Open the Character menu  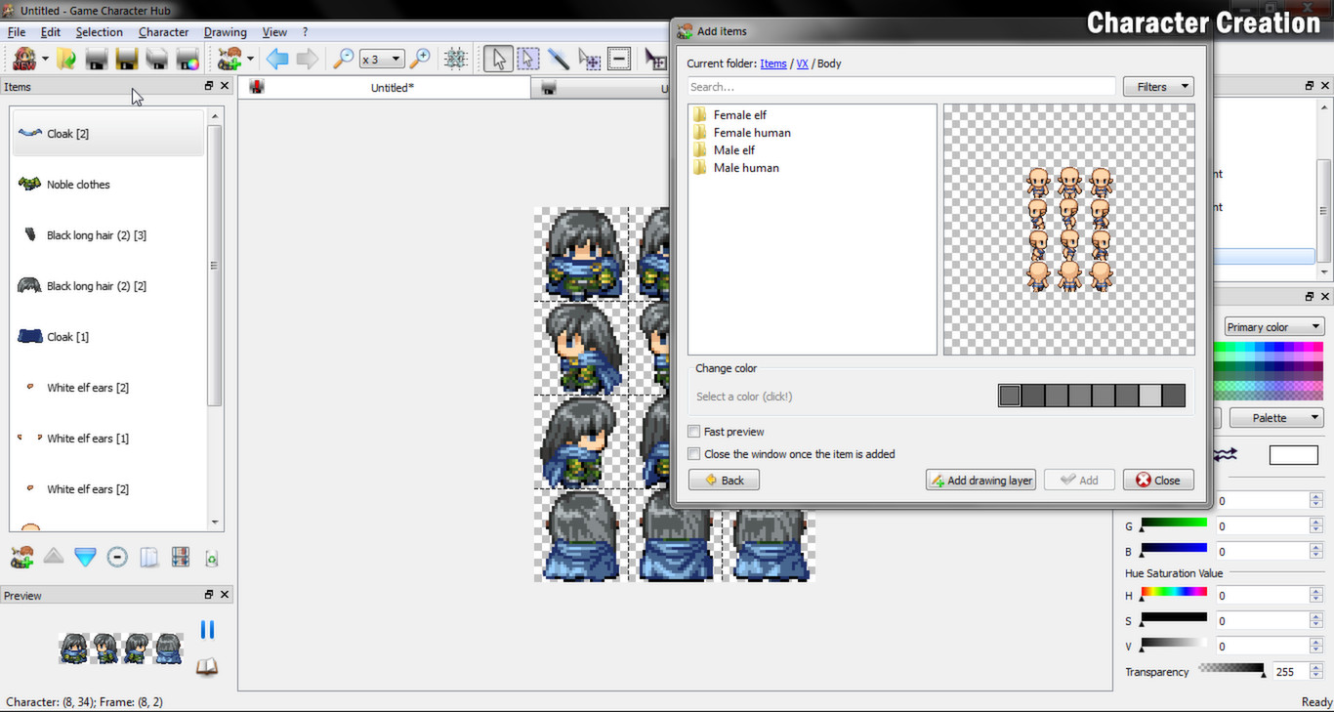point(163,31)
